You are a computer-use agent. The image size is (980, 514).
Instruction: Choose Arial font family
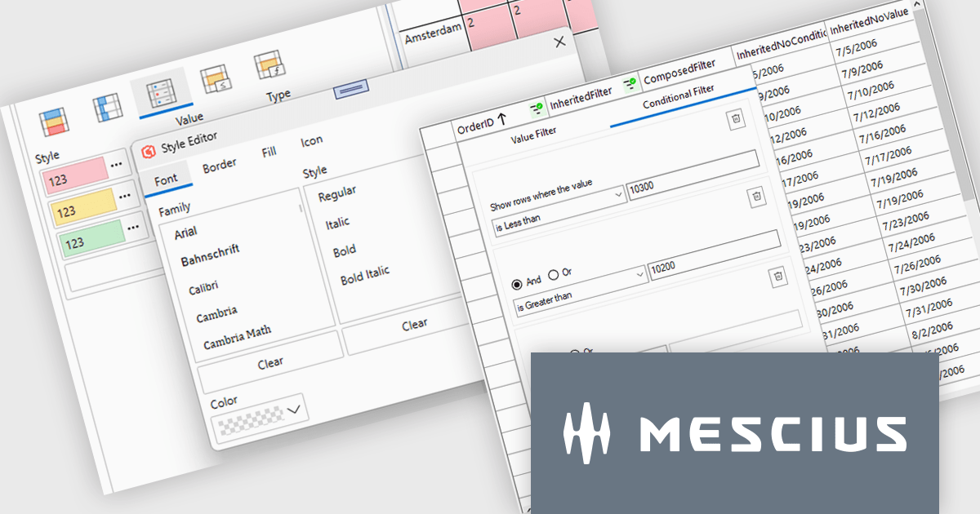coord(185,234)
